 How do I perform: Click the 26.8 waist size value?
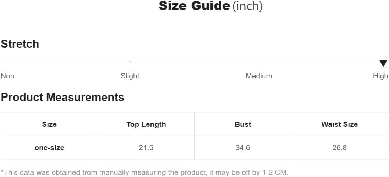[339, 148]
